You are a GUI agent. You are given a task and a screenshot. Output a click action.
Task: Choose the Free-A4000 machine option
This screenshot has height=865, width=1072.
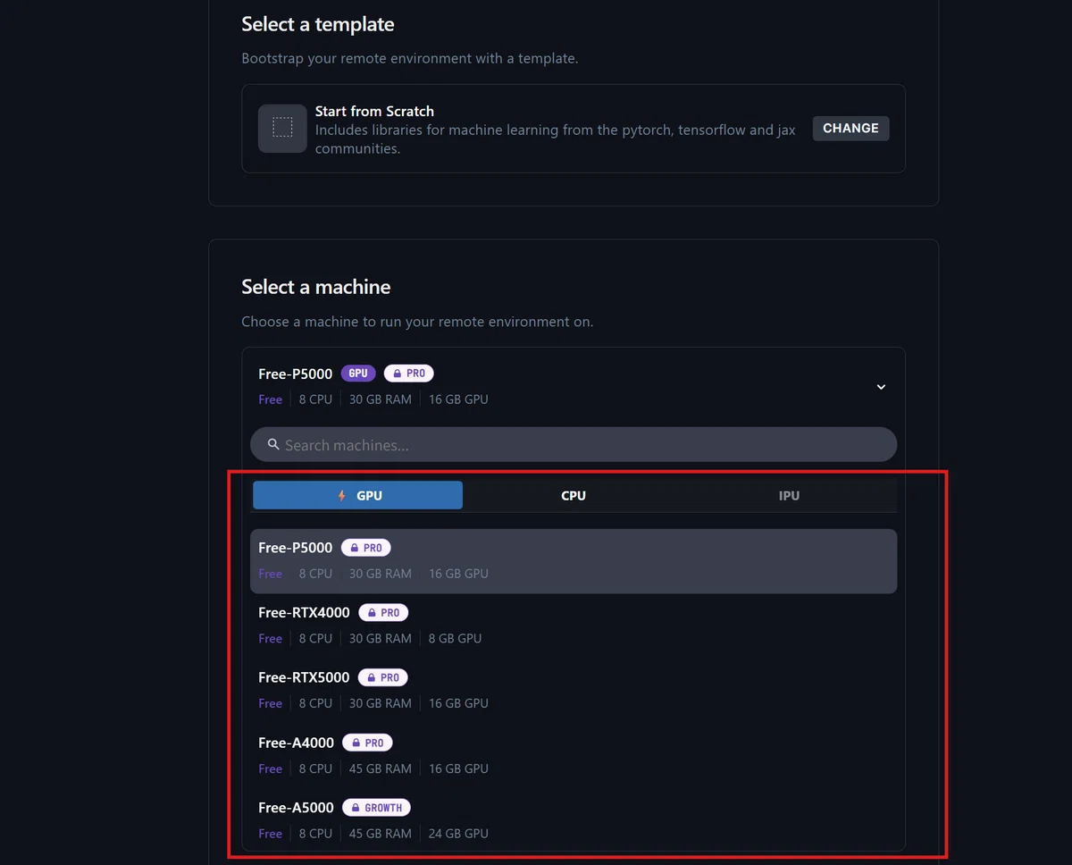click(574, 755)
